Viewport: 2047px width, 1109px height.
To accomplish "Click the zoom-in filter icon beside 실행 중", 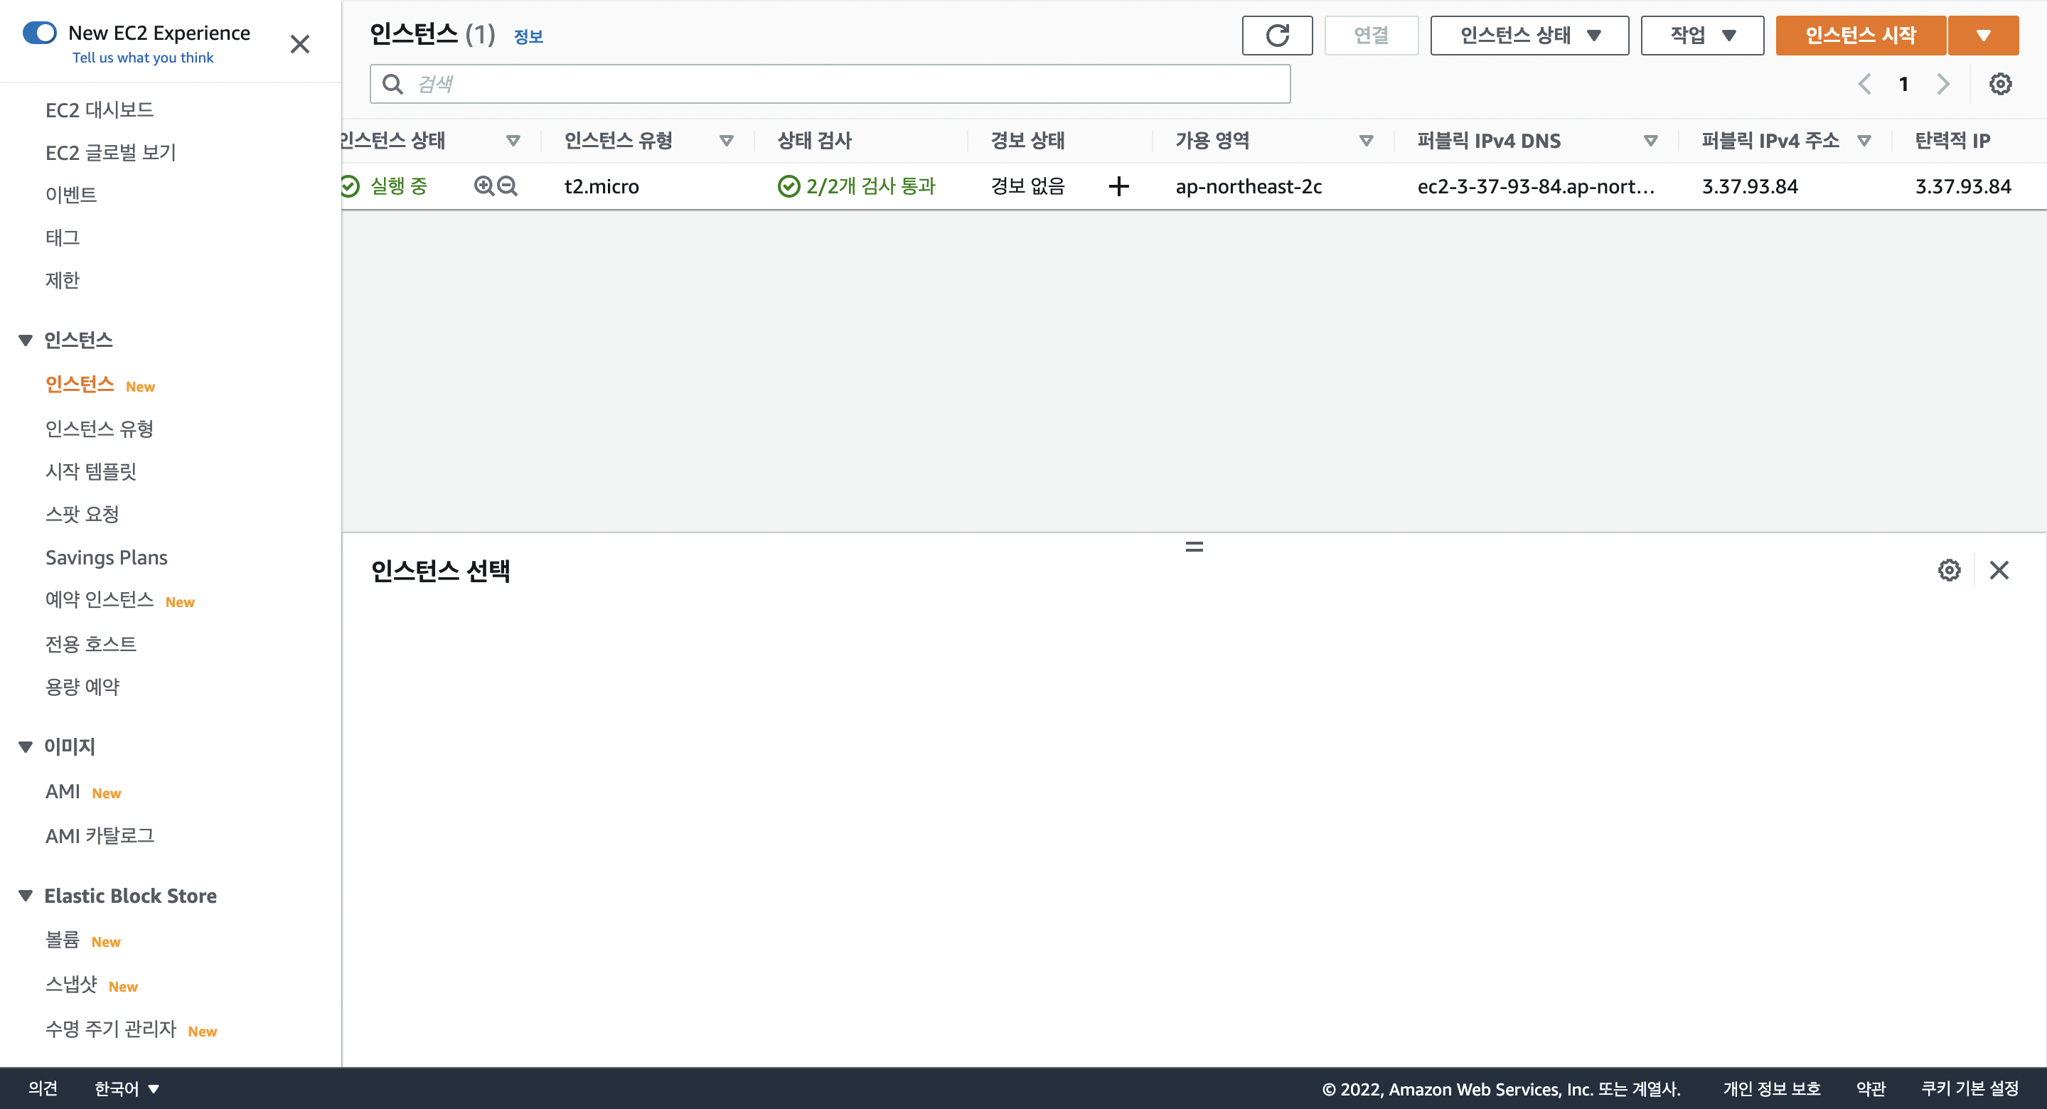I will pos(483,186).
